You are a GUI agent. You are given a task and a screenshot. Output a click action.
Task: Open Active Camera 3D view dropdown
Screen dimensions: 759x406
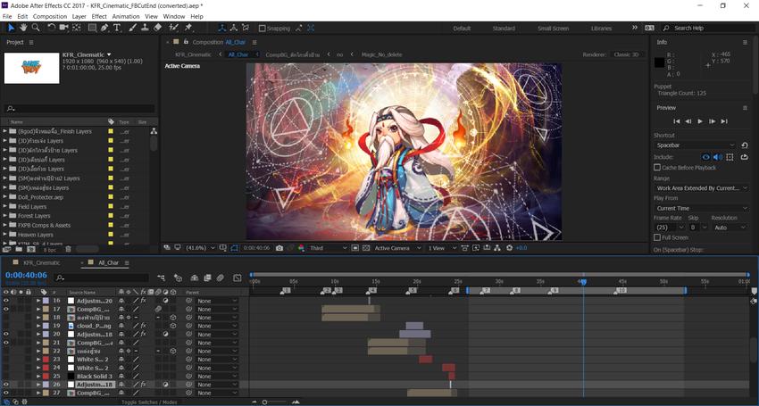point(397,248)
